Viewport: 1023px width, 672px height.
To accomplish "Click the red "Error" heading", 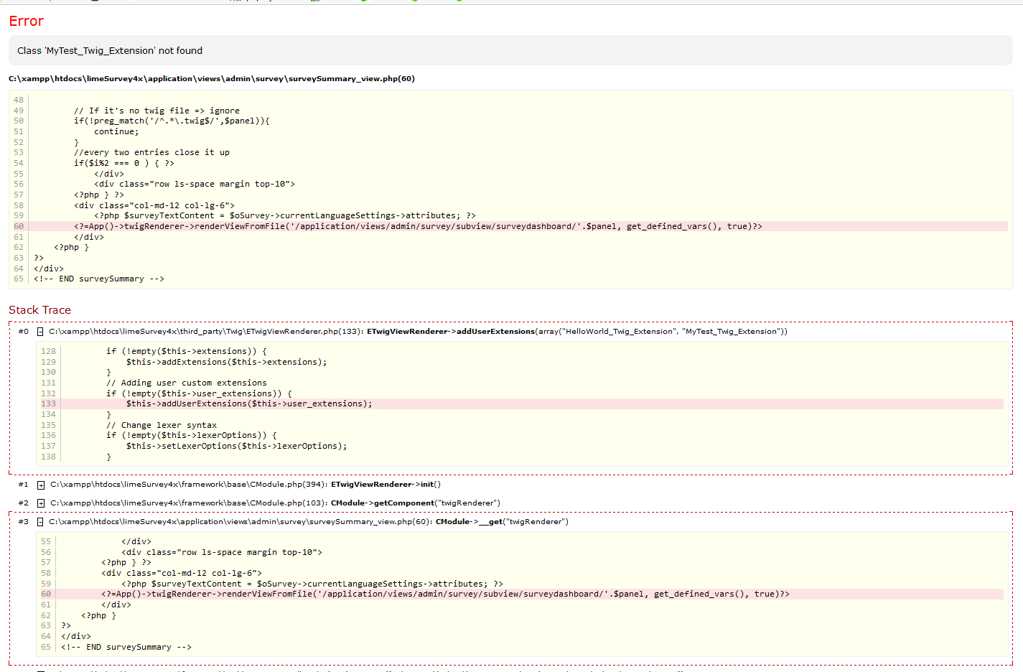I will (27, 22).
